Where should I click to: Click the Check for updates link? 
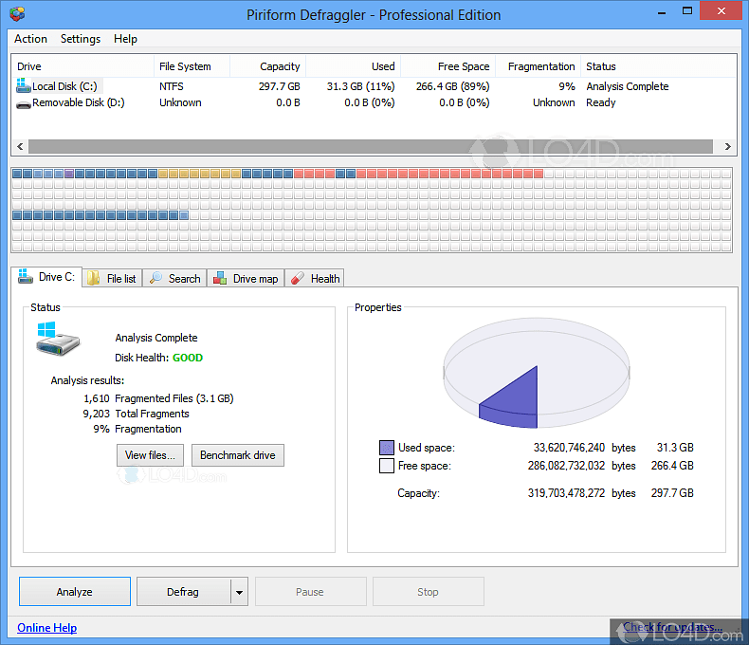point(672,626)
